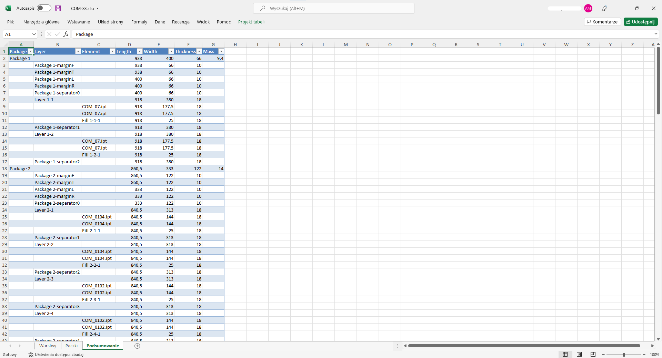Open the Recenzja ribbon tab
Image resolution: width=662 pixels, height=358 pixels.
pyautogui.click(x=181, y=22)
